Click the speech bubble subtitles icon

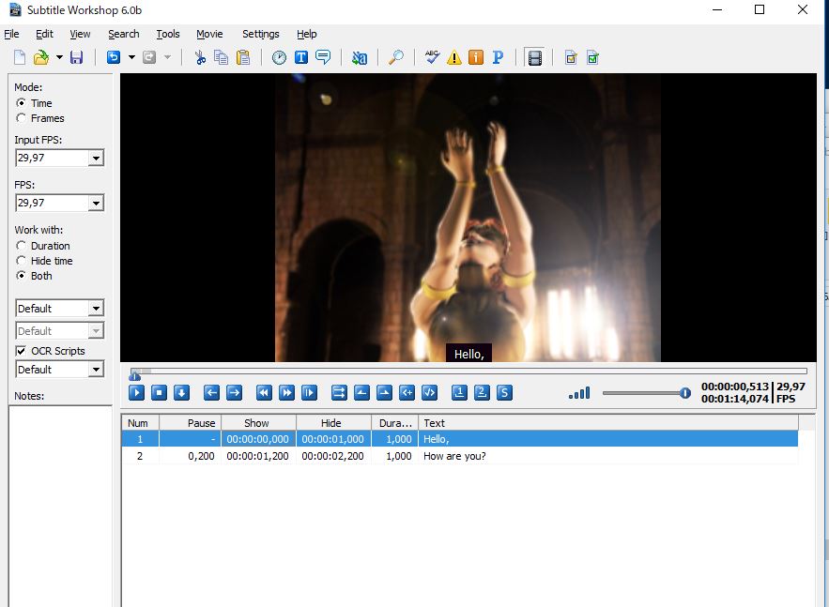click(323, 57)
